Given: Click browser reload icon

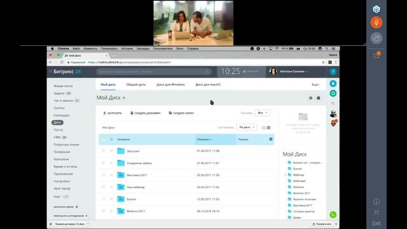Looking at the screenshot, I should pyautogui.click(x=62, y=62).
